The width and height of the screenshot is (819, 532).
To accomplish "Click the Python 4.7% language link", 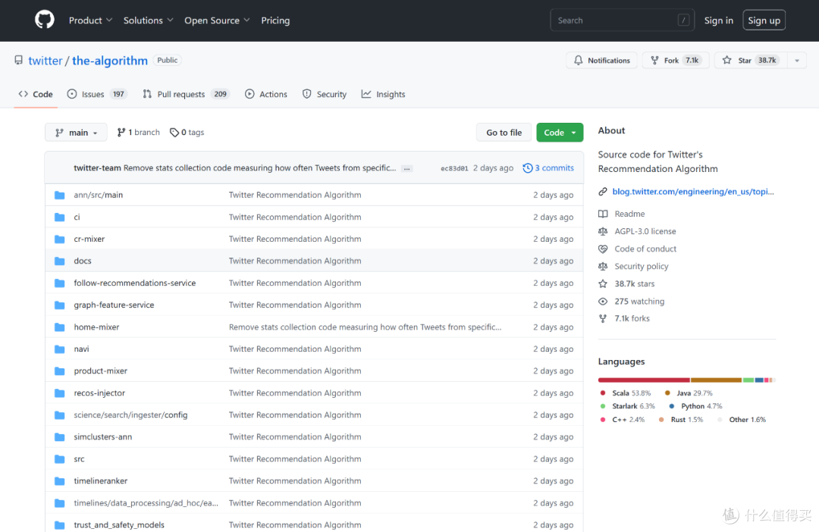I will pyautogui.click(x=695, y=406).
